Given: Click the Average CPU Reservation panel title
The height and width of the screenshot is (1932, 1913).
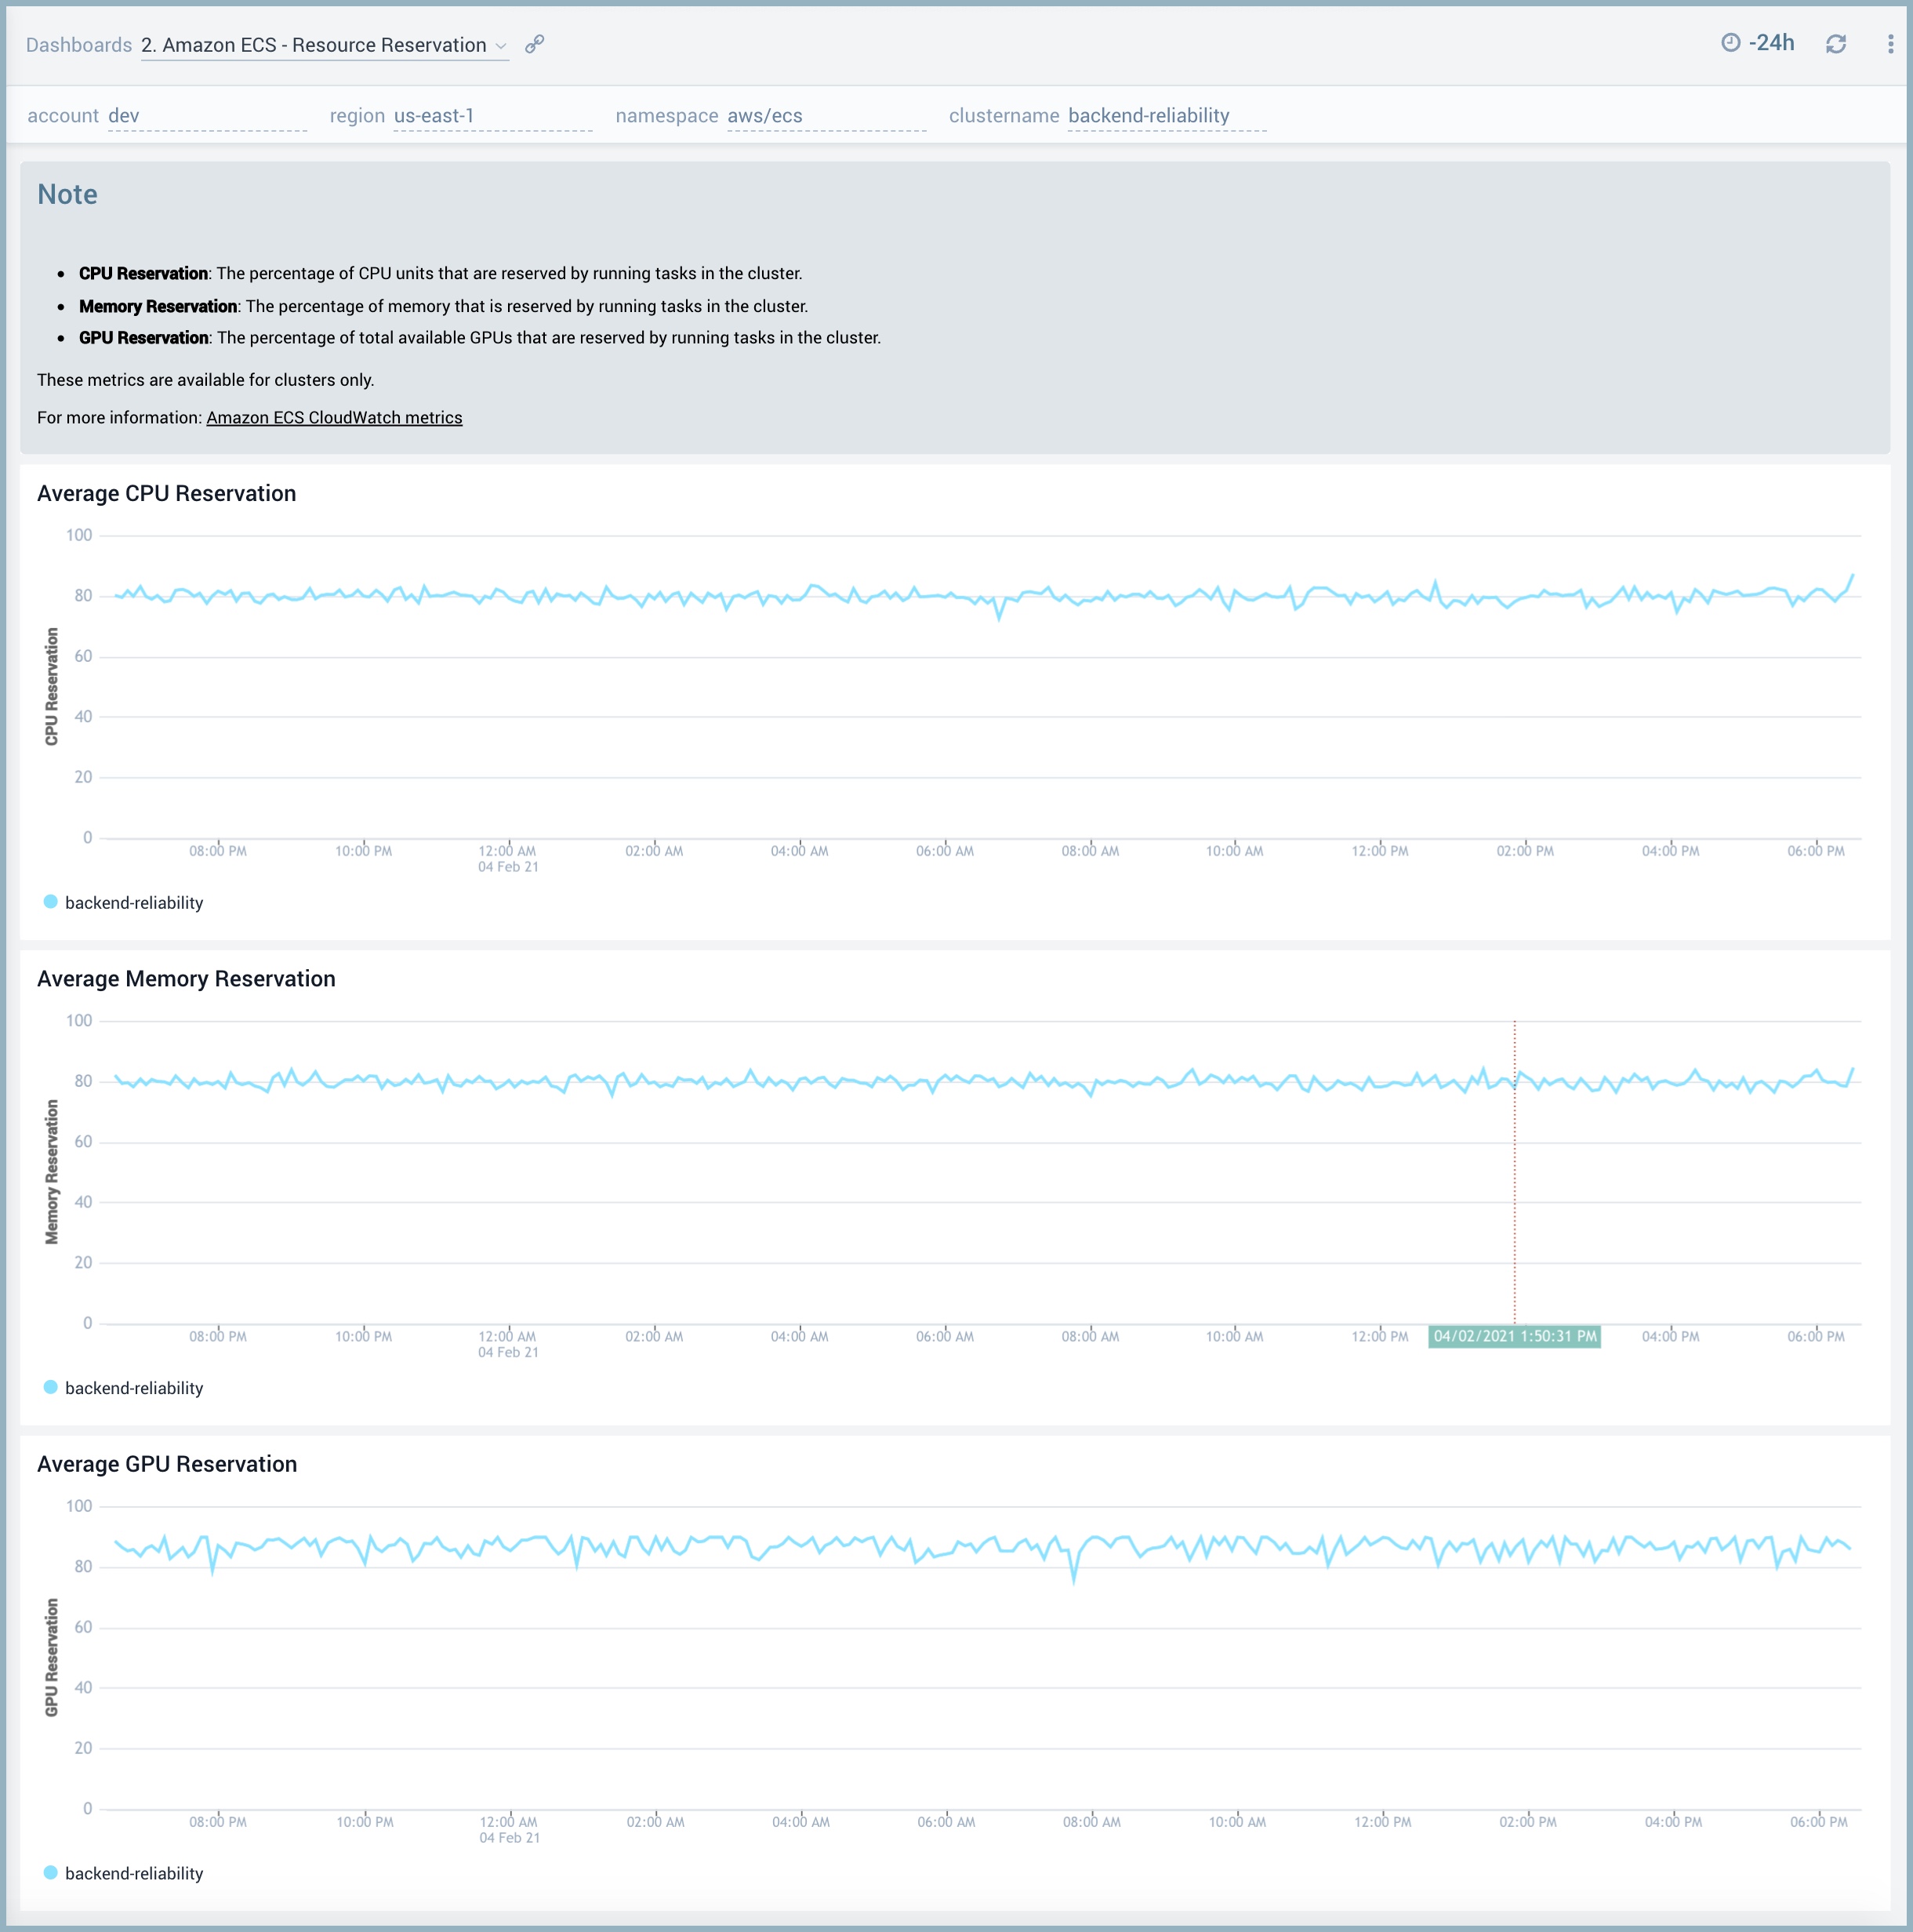Looking at the screenshot, I should pos(167,493).
